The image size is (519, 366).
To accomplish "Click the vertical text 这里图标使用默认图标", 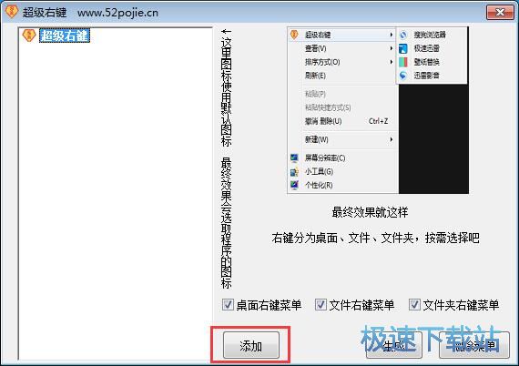I will tap(227, 92).
